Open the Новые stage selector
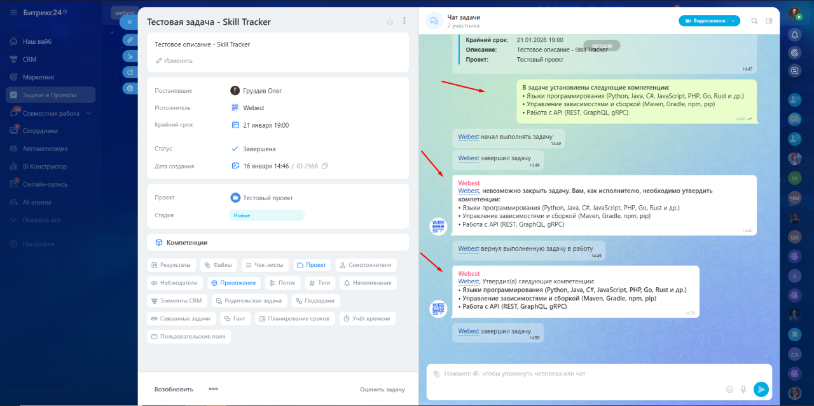 [267, 215]
